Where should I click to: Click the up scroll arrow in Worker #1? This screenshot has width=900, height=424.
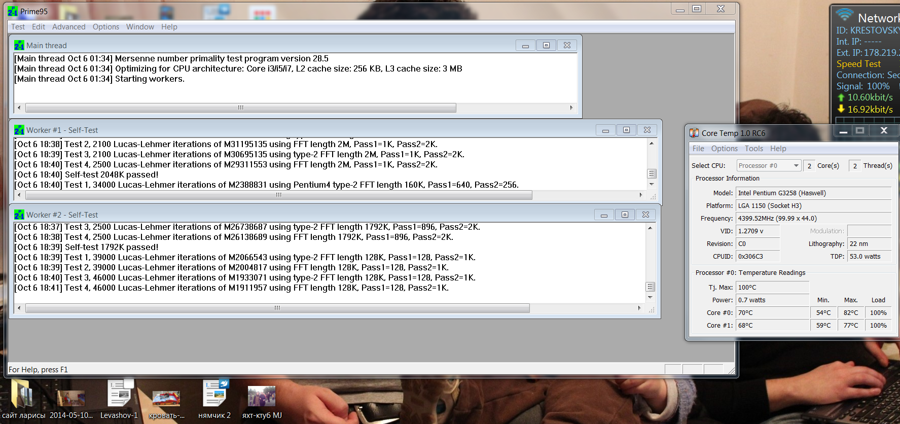(652, 144)
